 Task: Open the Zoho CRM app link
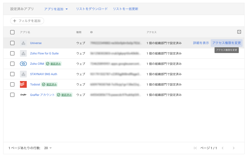[x=37, y=64]
